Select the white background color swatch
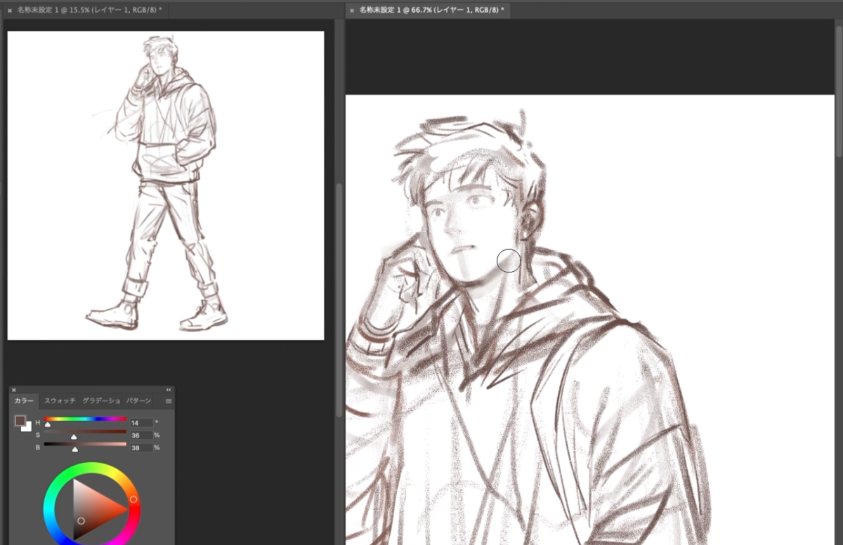 [x=28, y=428]
